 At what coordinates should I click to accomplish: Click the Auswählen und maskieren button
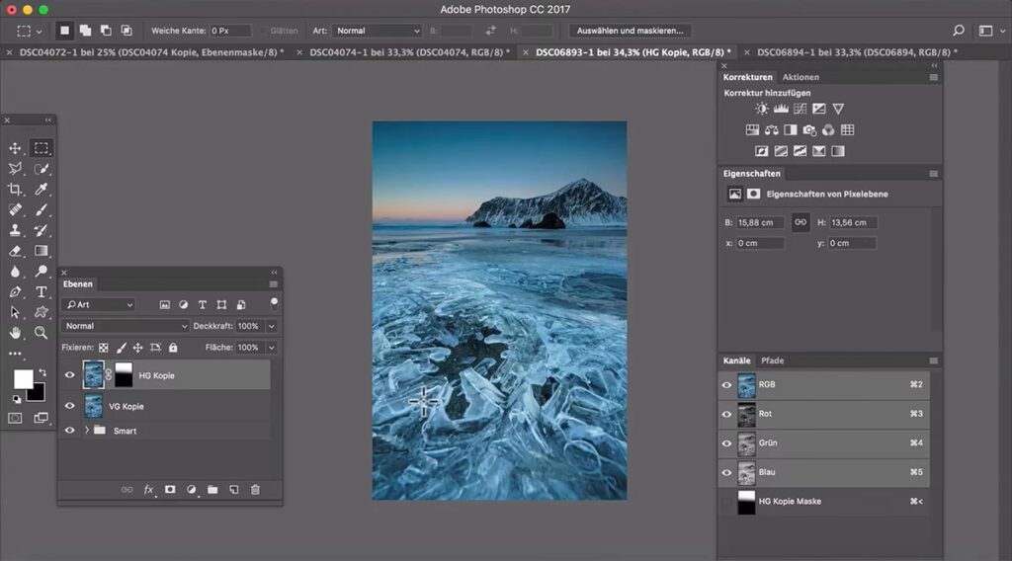tap(631, 31)
